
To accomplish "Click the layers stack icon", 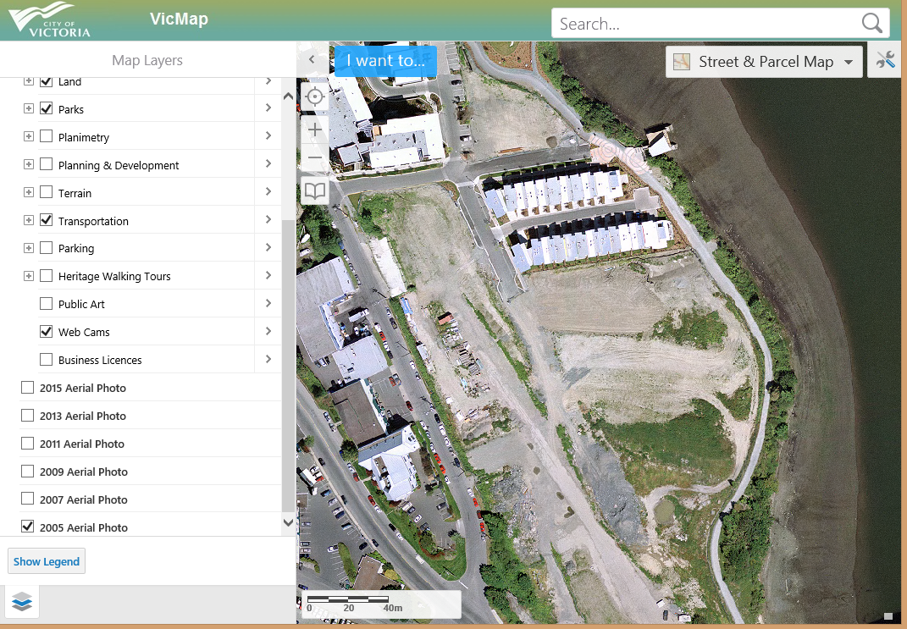I will coord(22,602).
